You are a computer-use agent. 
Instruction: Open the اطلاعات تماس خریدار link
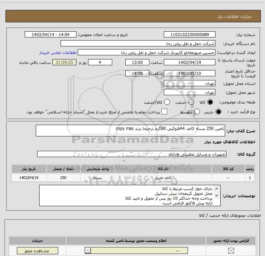pyautogui.click(x=58, y=53)
